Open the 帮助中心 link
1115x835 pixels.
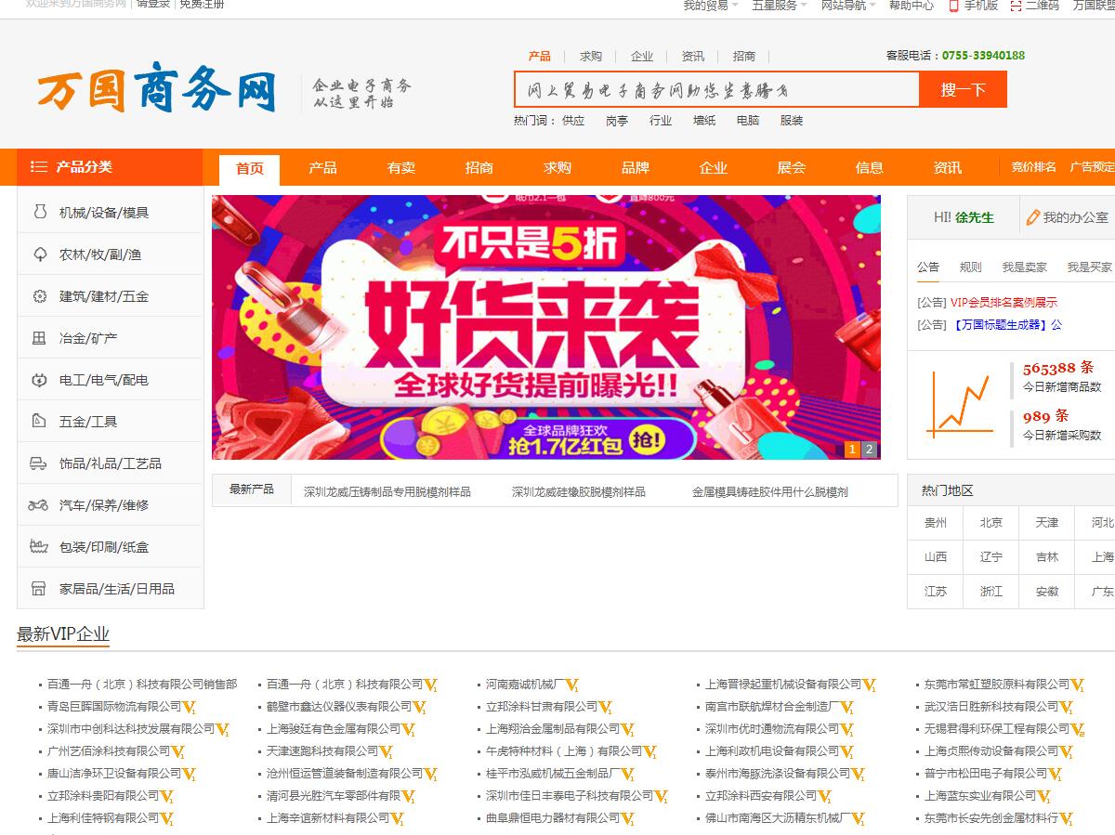912,6
